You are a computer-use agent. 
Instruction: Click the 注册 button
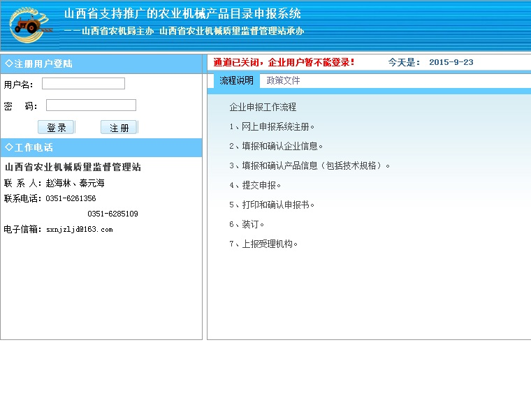click(119, 127)
